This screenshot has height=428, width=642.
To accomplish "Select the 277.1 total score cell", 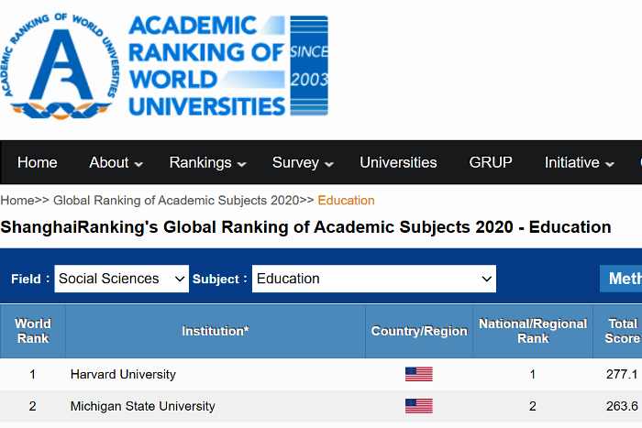I will tap(622, 374).
